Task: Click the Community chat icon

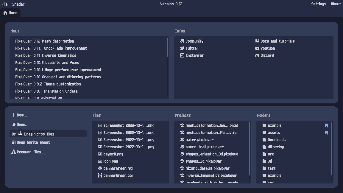Action: (x=182, y=41)
